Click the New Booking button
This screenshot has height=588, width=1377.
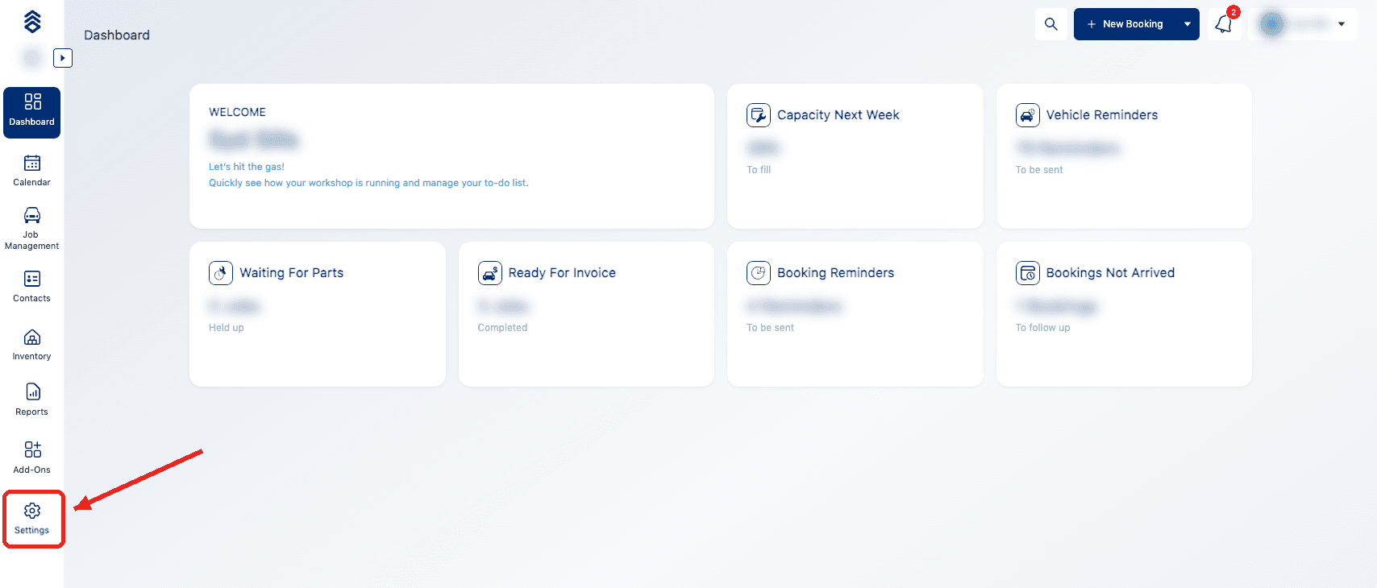(1125, 24)
